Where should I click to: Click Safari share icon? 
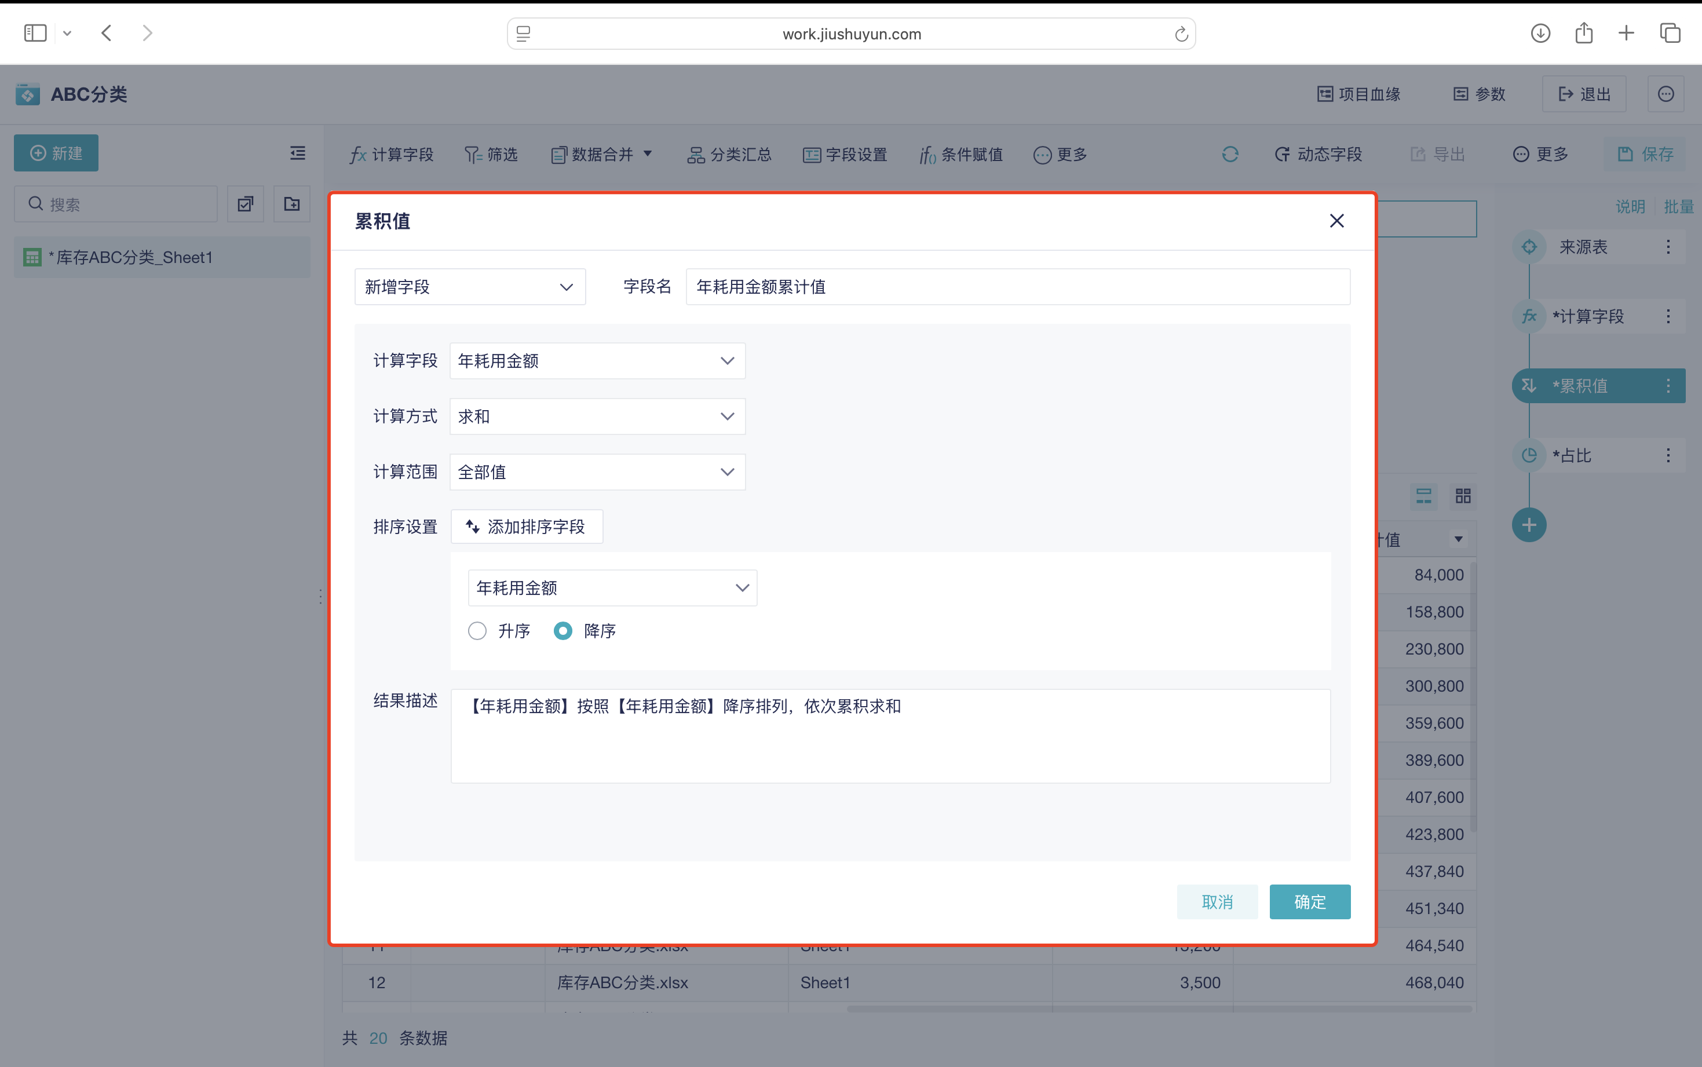click(x=1583, y=33)
